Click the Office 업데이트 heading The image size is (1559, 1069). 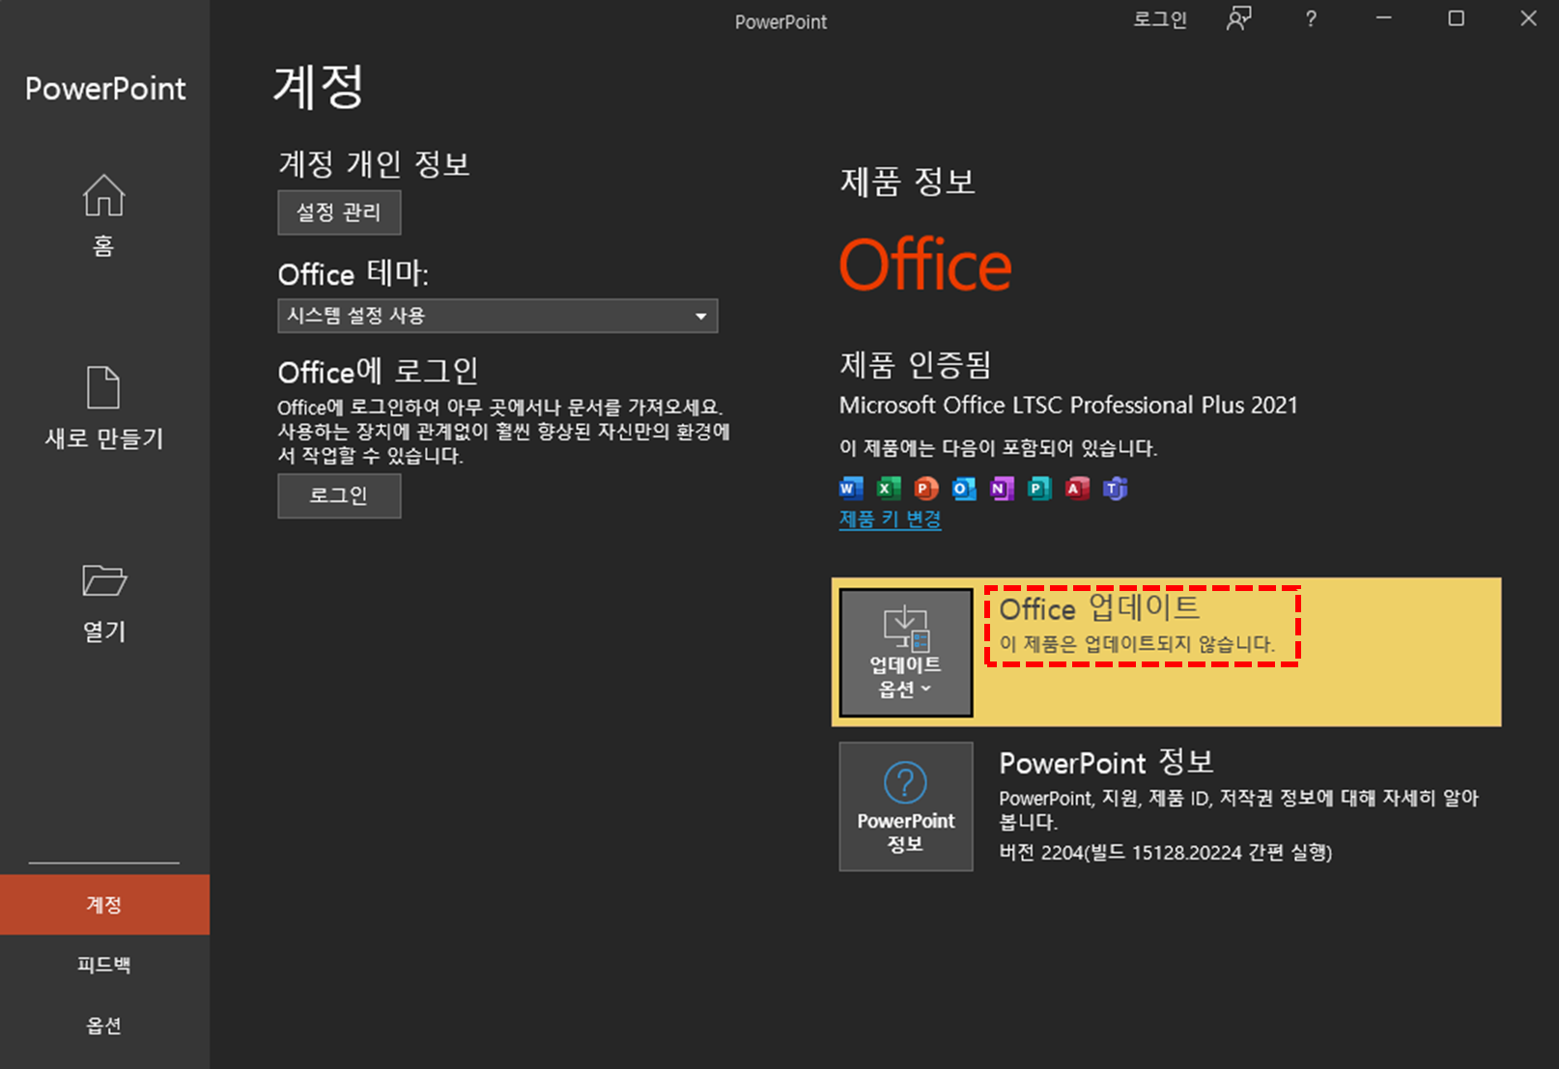1099,608
